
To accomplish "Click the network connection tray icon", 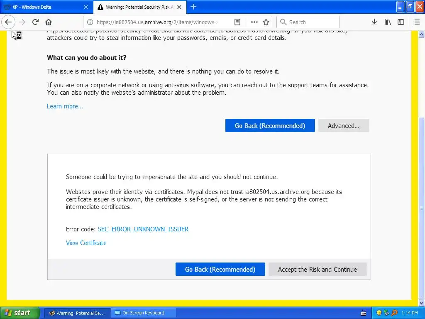I will [x=387, y=313].
